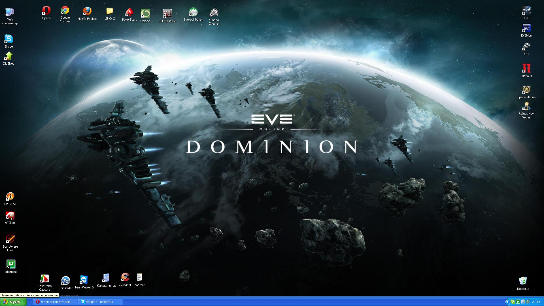This screenshot has height=306, width=544.
Task: Open the Mozilla Firefox desktop icon
Action: pos(87,12)
